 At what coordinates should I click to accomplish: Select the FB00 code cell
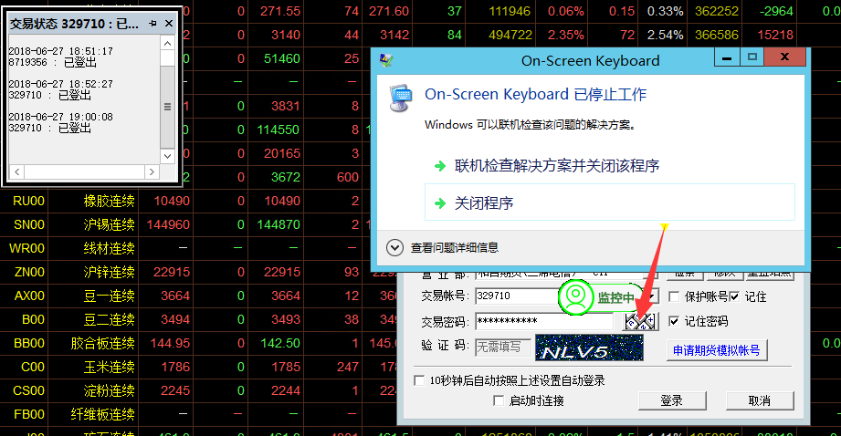[29, 414]
